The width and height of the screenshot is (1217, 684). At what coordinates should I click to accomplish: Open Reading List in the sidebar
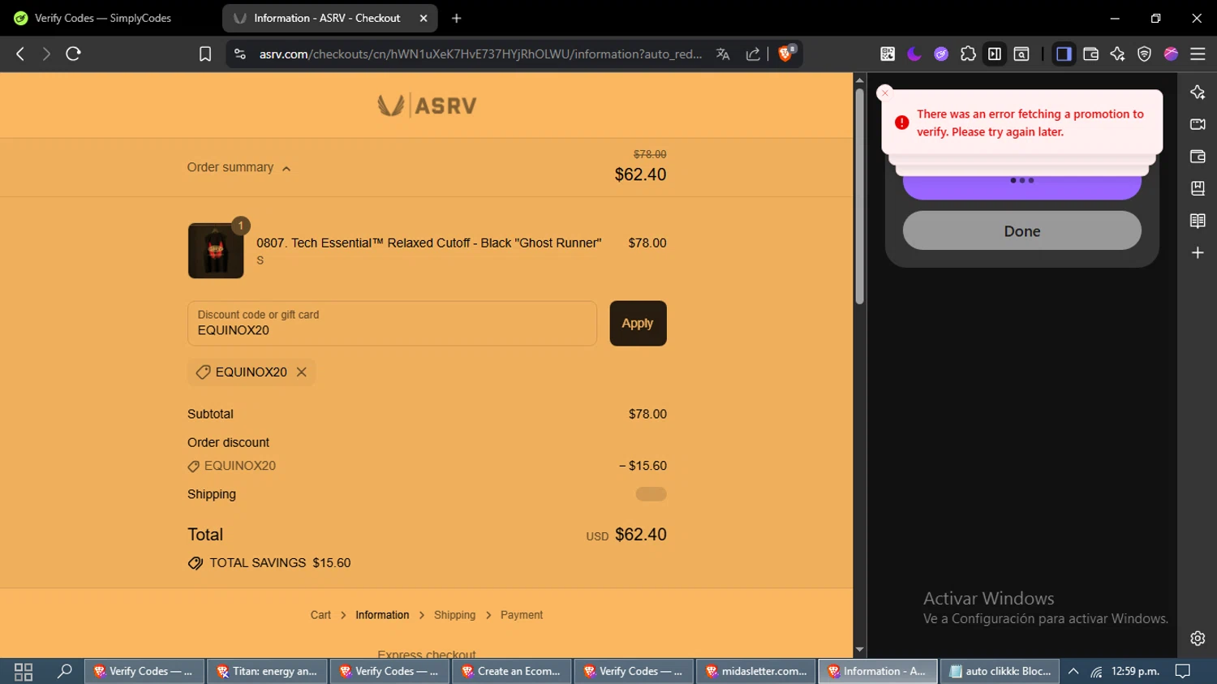coord(1198,221)
